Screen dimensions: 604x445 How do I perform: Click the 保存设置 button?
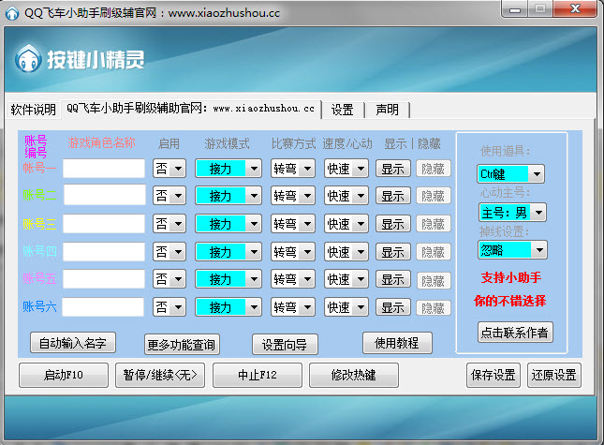point(494,375)
